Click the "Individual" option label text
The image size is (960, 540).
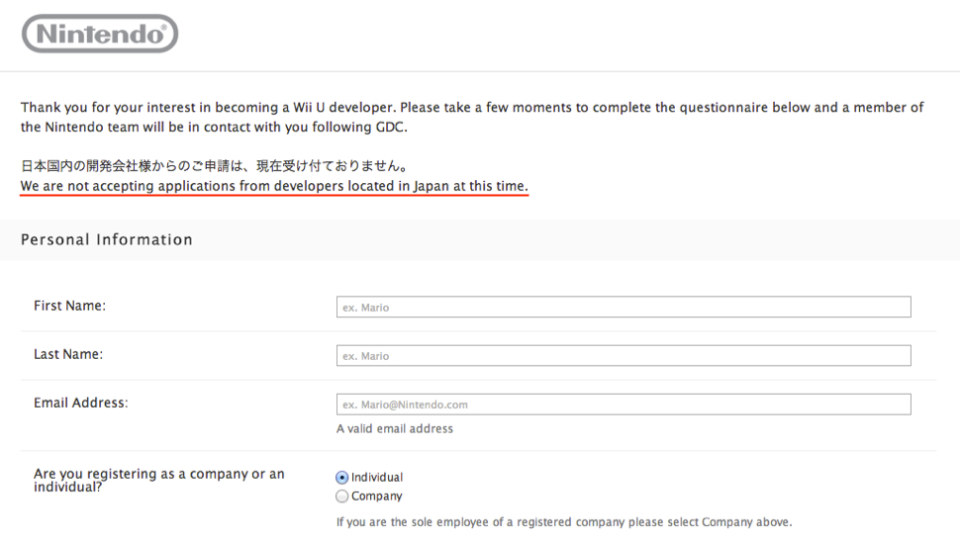point(377,478)
